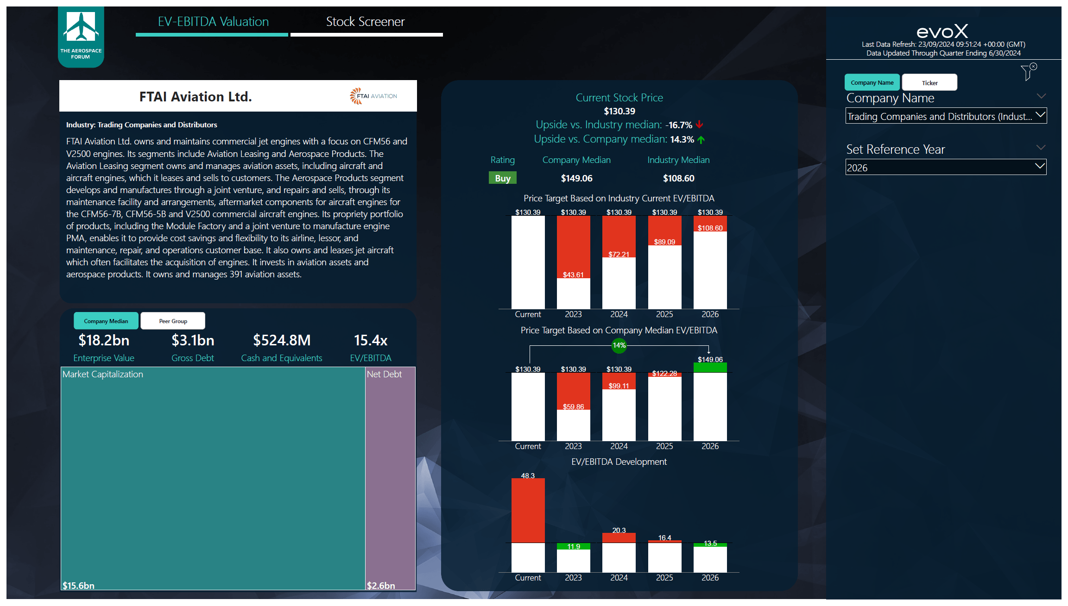
Task: Click the $524.8M Cash and Equivalents value
Action: point(282,340)
